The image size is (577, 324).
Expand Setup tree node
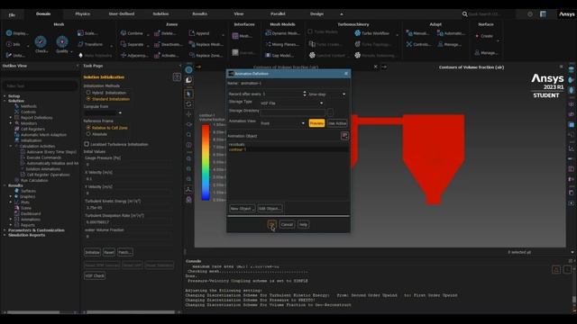click(5, 96)
